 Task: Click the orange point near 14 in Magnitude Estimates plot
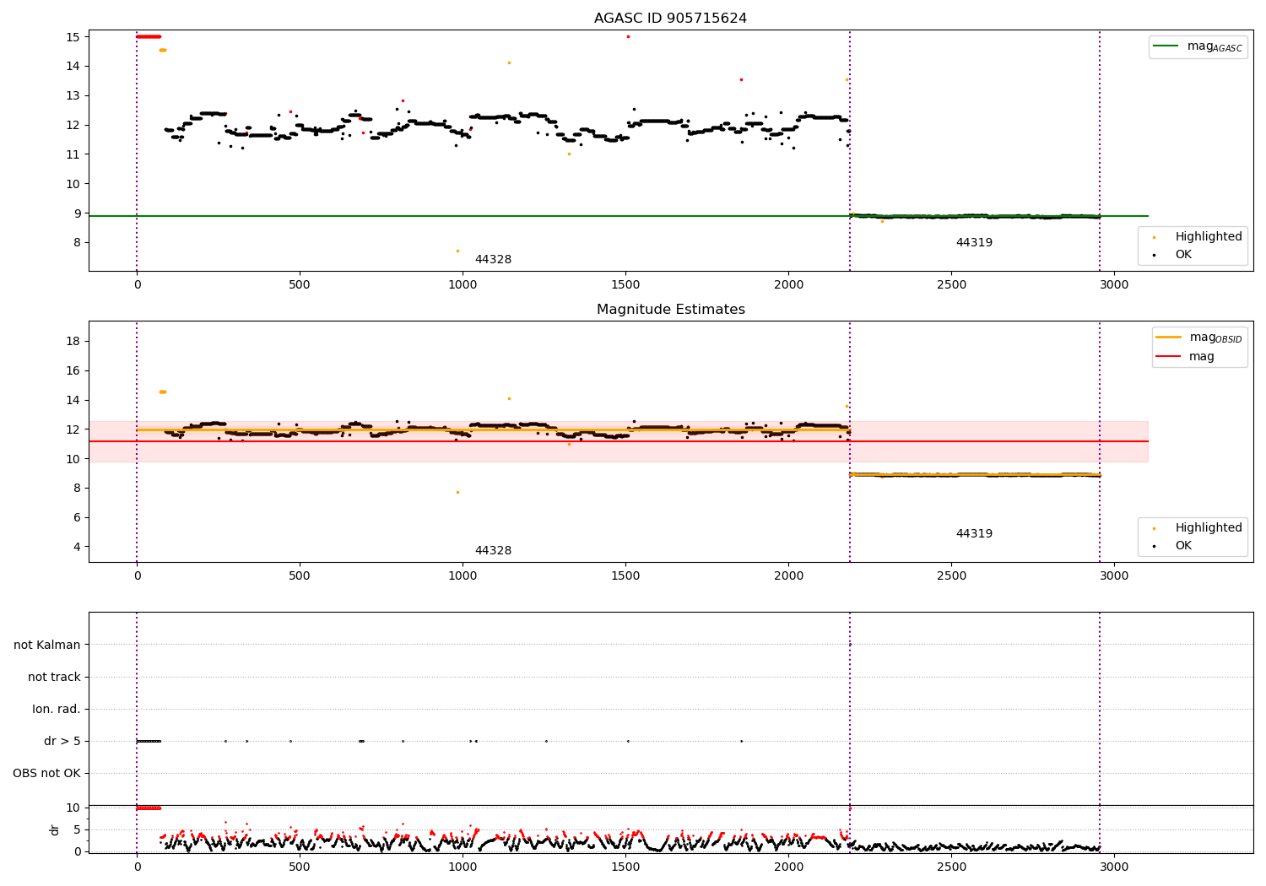pos(509,398)
